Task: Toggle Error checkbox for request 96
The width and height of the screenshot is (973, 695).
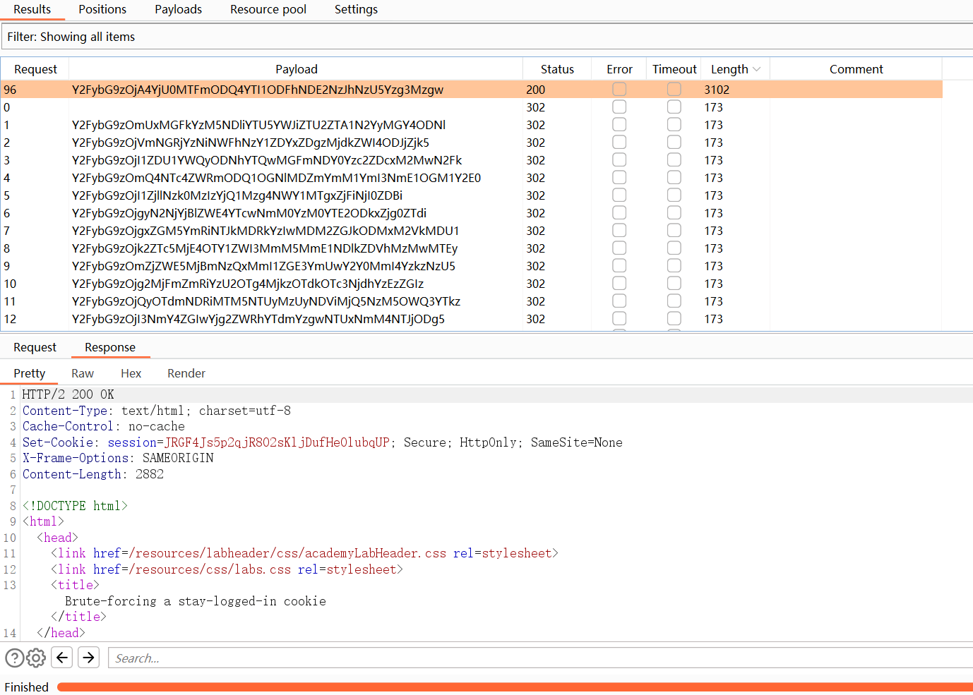Action: [619, 90]
